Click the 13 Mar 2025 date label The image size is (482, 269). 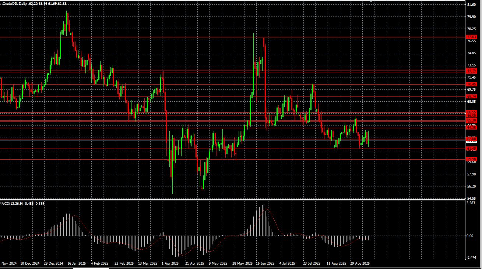147,263
